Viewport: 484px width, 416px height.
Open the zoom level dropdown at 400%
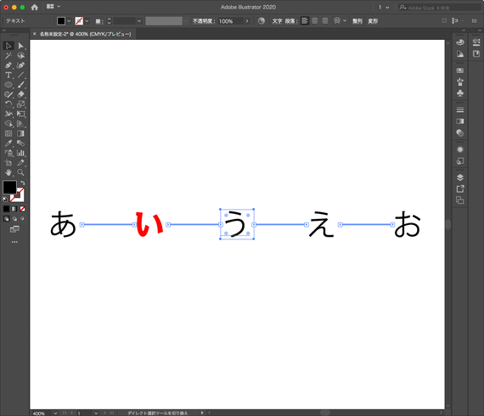point(55,413)
